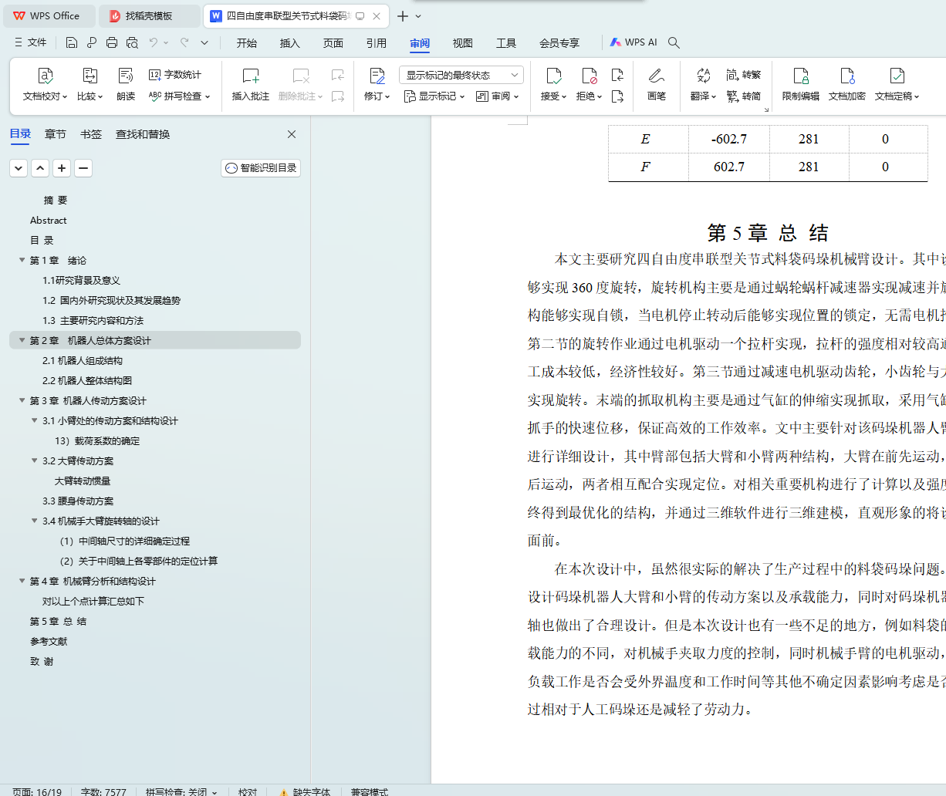946x796 pixels.
Task: Jump to 1.1研究背景及意义 in outline
Action: pyautogui.click(x=82, y=280)
